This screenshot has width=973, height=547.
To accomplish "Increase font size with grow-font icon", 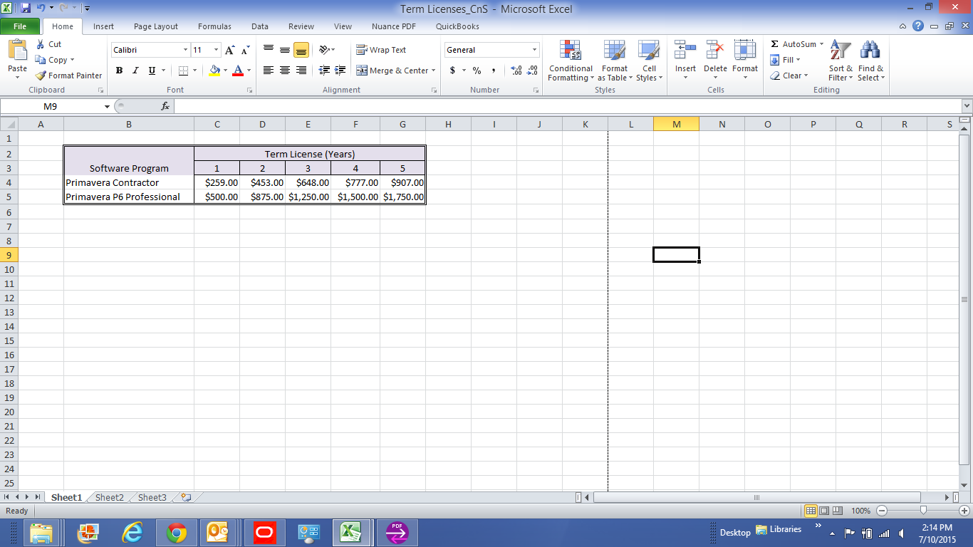I will coord(230,50).
